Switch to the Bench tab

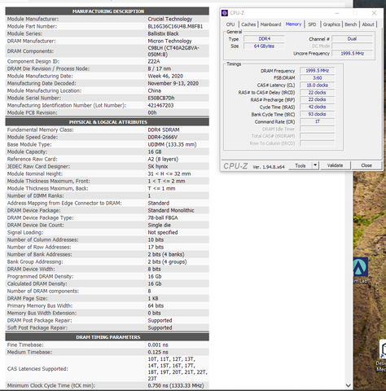351,24
